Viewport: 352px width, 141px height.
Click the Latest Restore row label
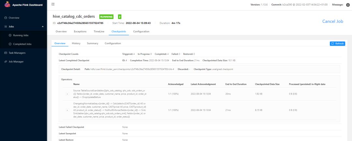(x=66, y=140)
